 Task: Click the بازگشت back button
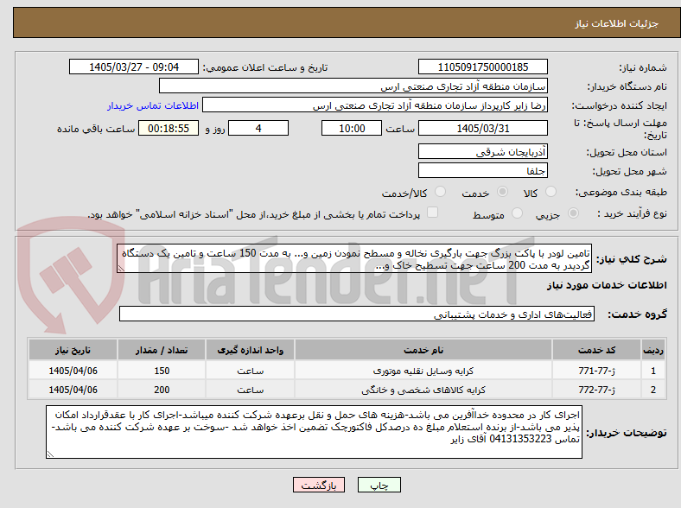coord(319,485)
